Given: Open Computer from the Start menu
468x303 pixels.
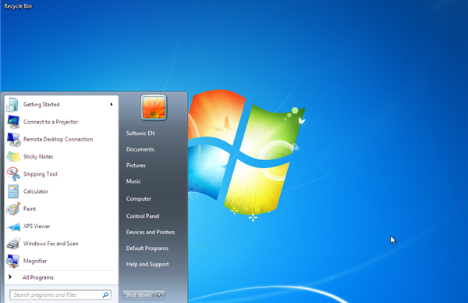Looking at the screenshot, I should 139,198.
